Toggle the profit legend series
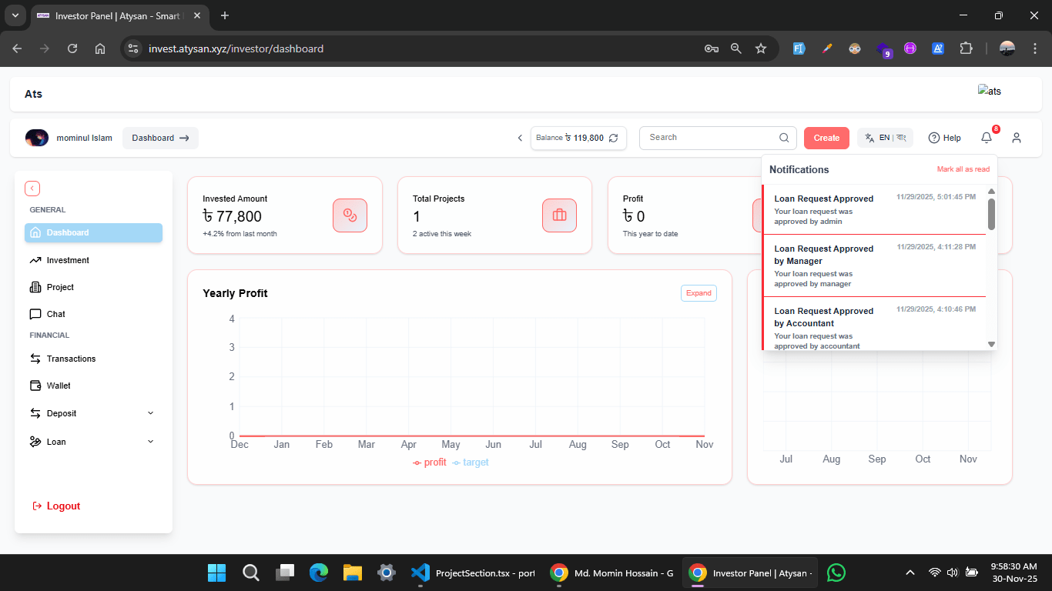The width and height of the screenshot is (1052, 591). (430, 462)
